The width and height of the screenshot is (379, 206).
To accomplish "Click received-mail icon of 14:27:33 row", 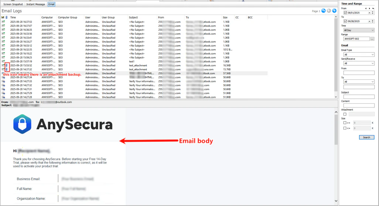I will point(3,81).
